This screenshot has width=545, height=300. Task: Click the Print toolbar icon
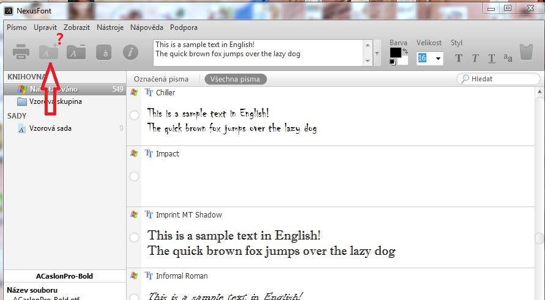click(x=21, y=52)
